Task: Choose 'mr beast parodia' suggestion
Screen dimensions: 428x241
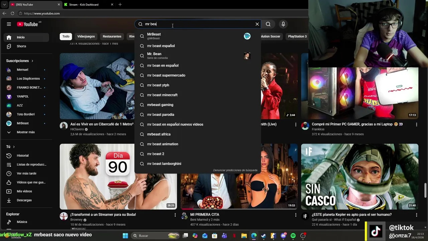Action: tap(198, 114)
